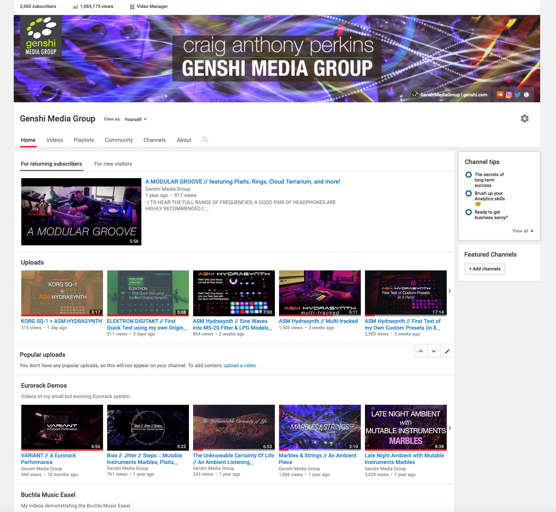This screenshot has width=556, height=512.
Task: Click Genshi Media Group under featured video
Action: point(168,189)
